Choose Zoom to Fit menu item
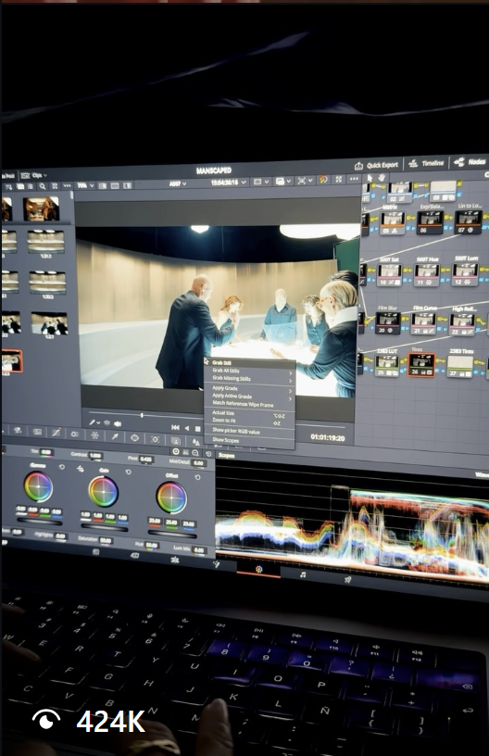This screenshot has width=489, height=756. [249, 421]
